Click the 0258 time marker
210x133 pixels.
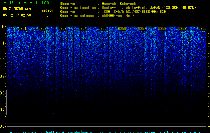[162, 29]
